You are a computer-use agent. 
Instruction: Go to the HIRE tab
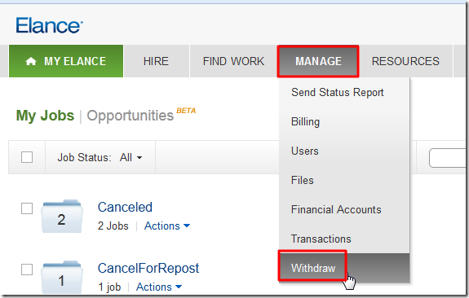pos(156,61)
